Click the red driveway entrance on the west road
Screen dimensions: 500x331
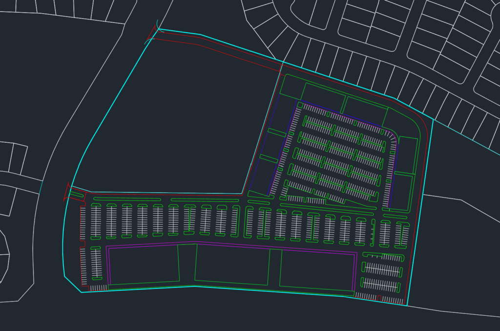click(x=67, y=192)
